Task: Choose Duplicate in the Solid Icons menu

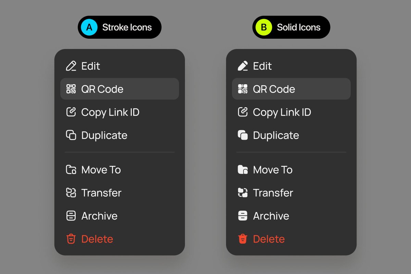Action: point(291,135)
